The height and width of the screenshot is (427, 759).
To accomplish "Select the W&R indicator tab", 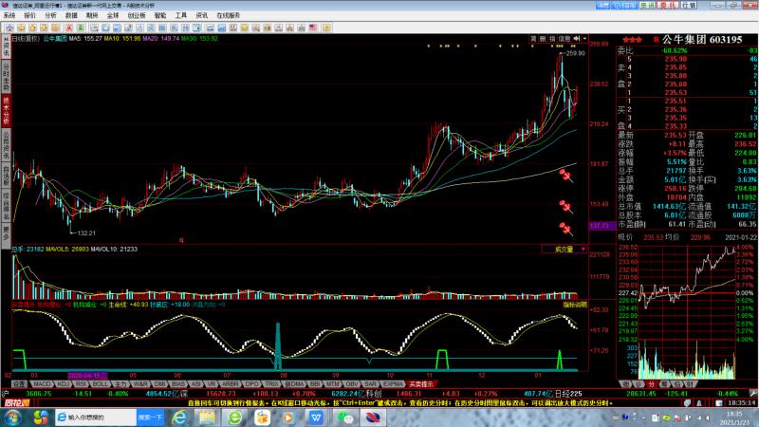I will (140, 384).
